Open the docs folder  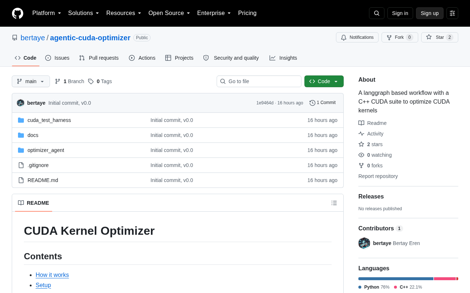point(33,135)
